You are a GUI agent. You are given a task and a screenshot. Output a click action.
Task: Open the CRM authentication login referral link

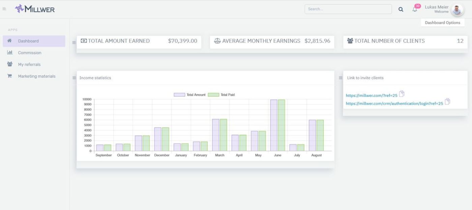(x=394, y=104)
